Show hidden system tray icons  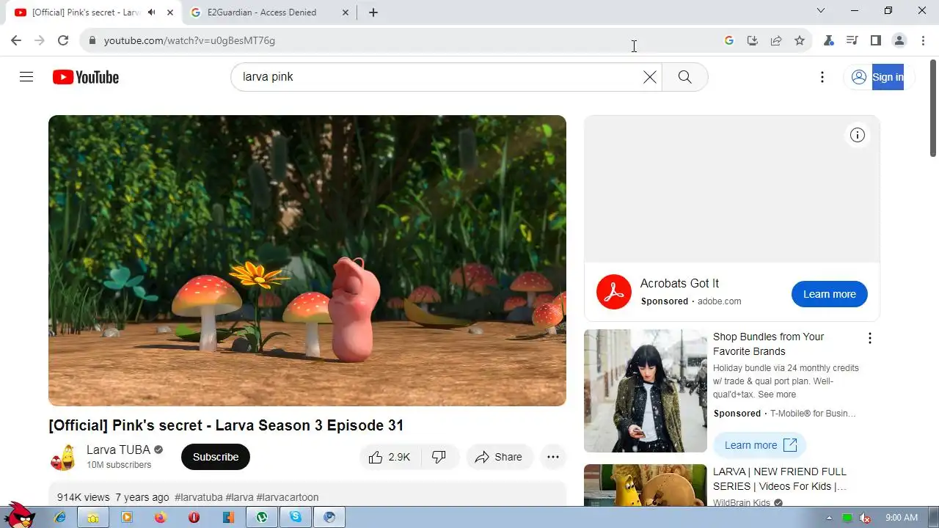click(830, 518)
